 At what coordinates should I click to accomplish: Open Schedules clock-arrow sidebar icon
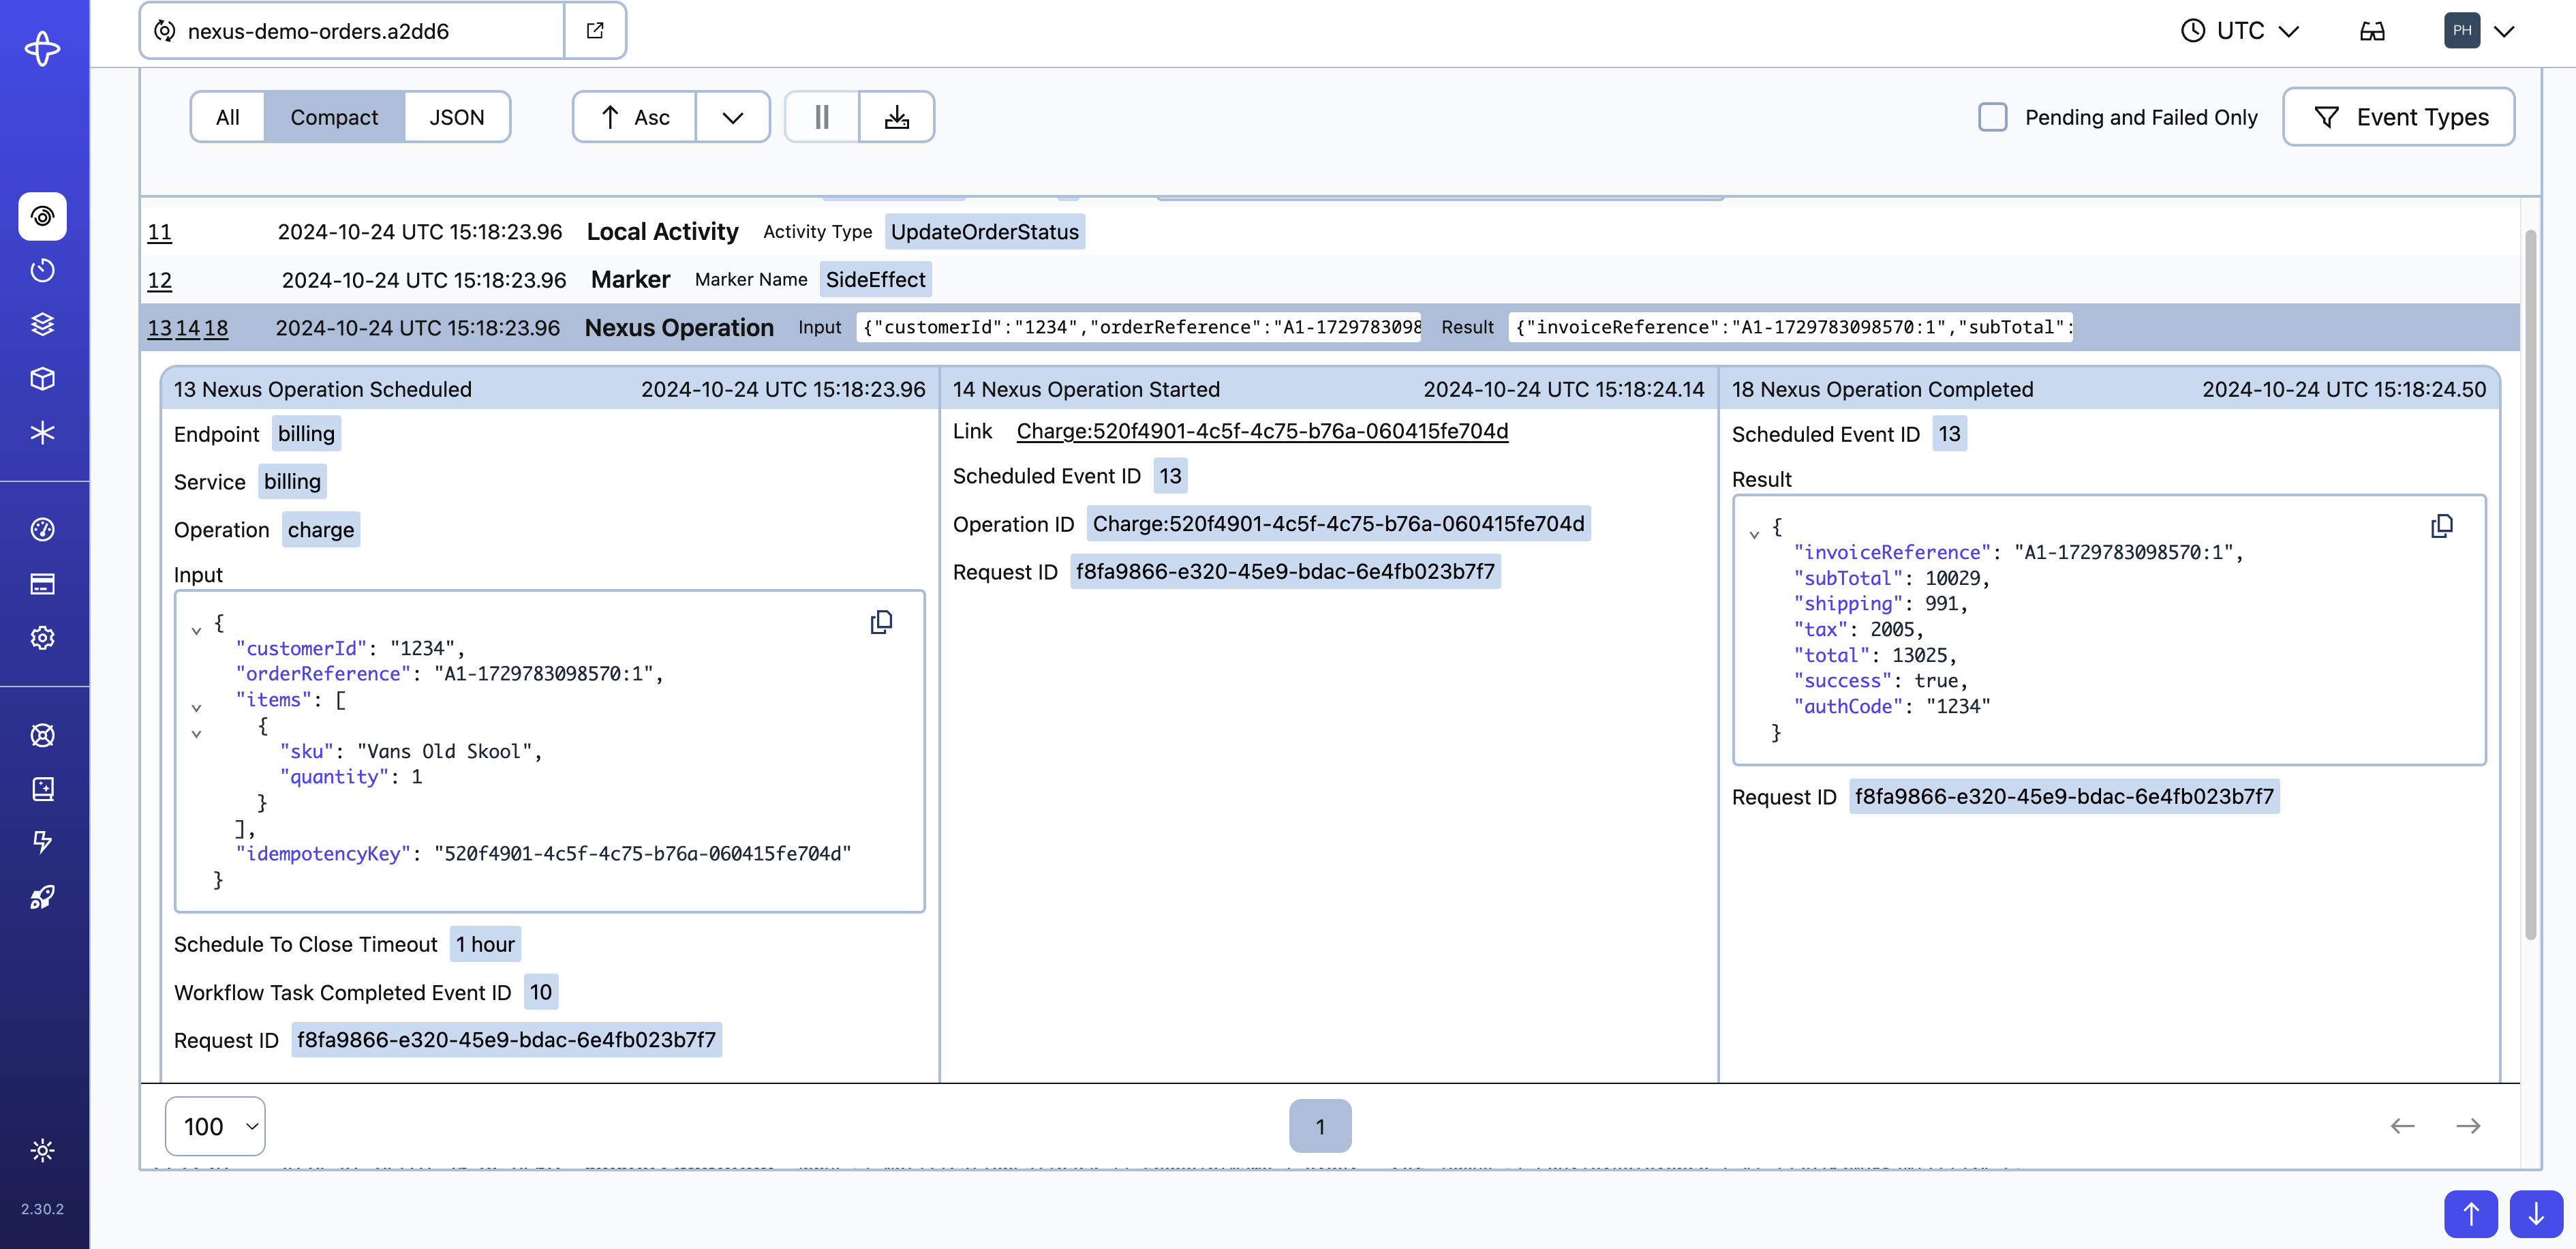point(42,270)
